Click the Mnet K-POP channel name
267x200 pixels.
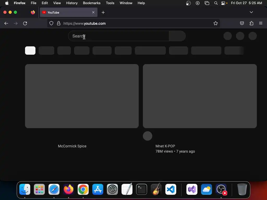[165, 146]
